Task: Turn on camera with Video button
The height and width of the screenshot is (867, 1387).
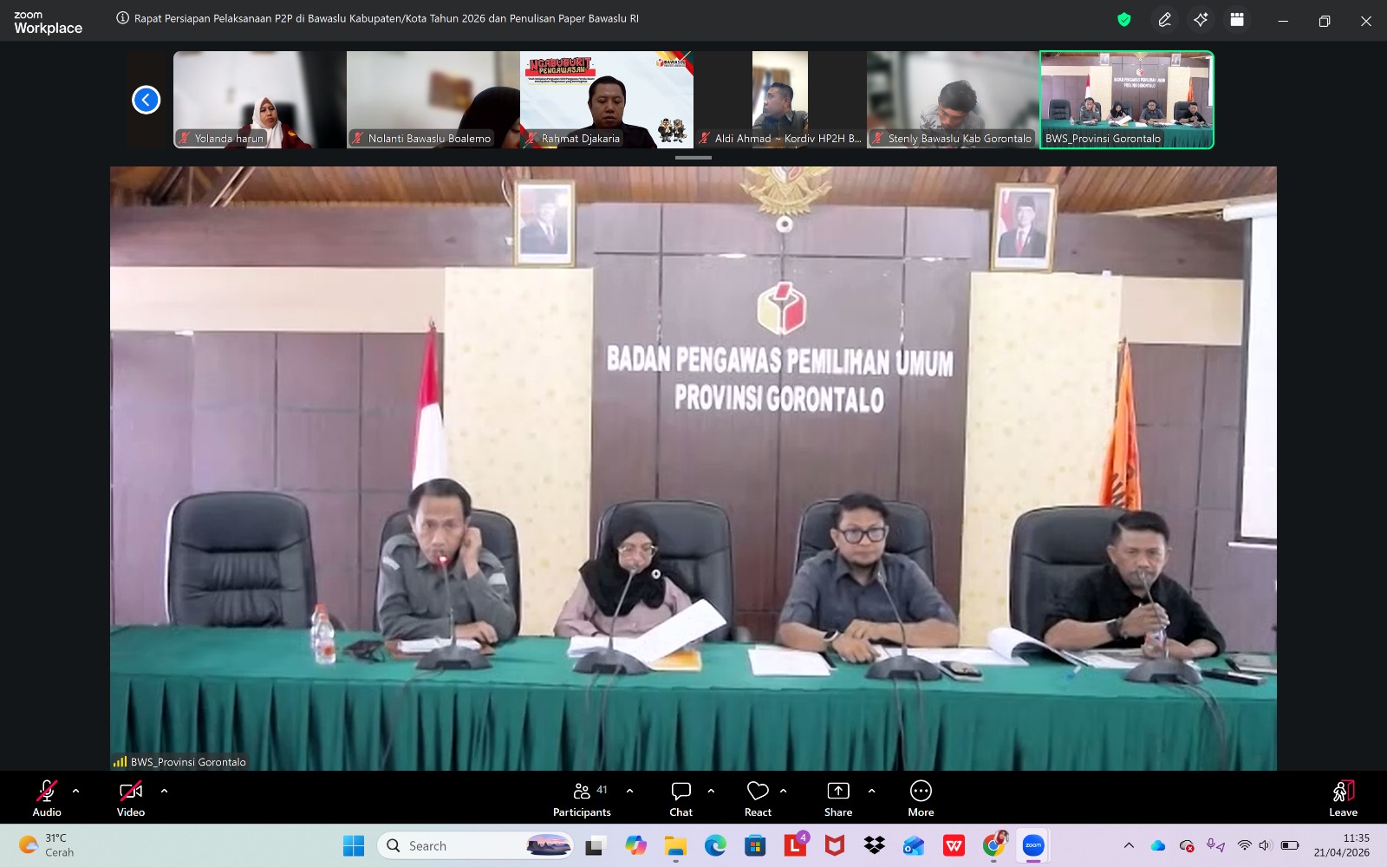Action: click(131, 799)
